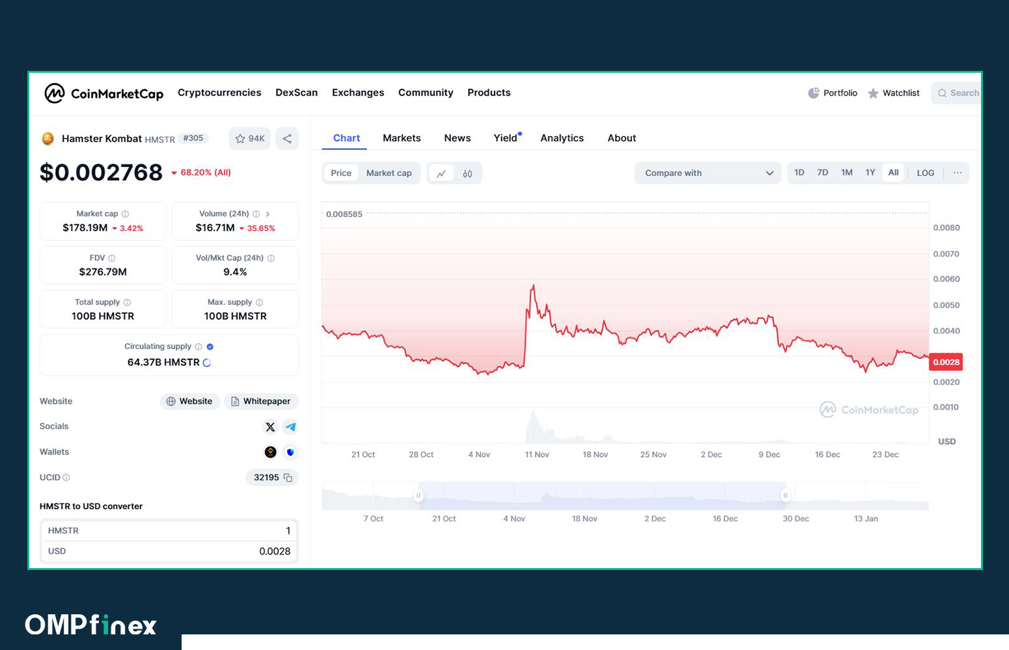
Task: Click the Total supply info icon
Action: point(128,302)
